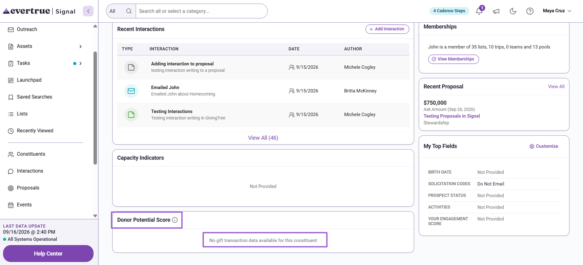Click the Donor Potential Score info icon
Screen dimensions: 583x265
(175, 220)
